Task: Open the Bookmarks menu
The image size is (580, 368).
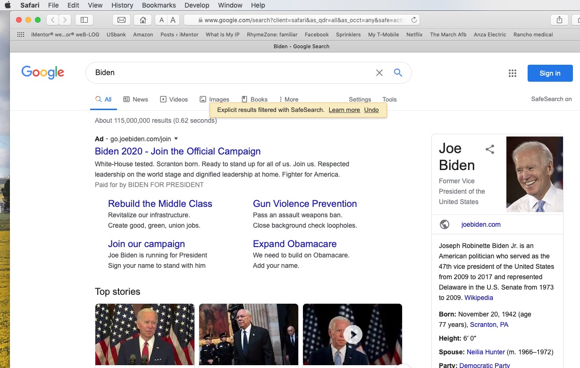Action: pyautogui.click(x=159, y=5)
